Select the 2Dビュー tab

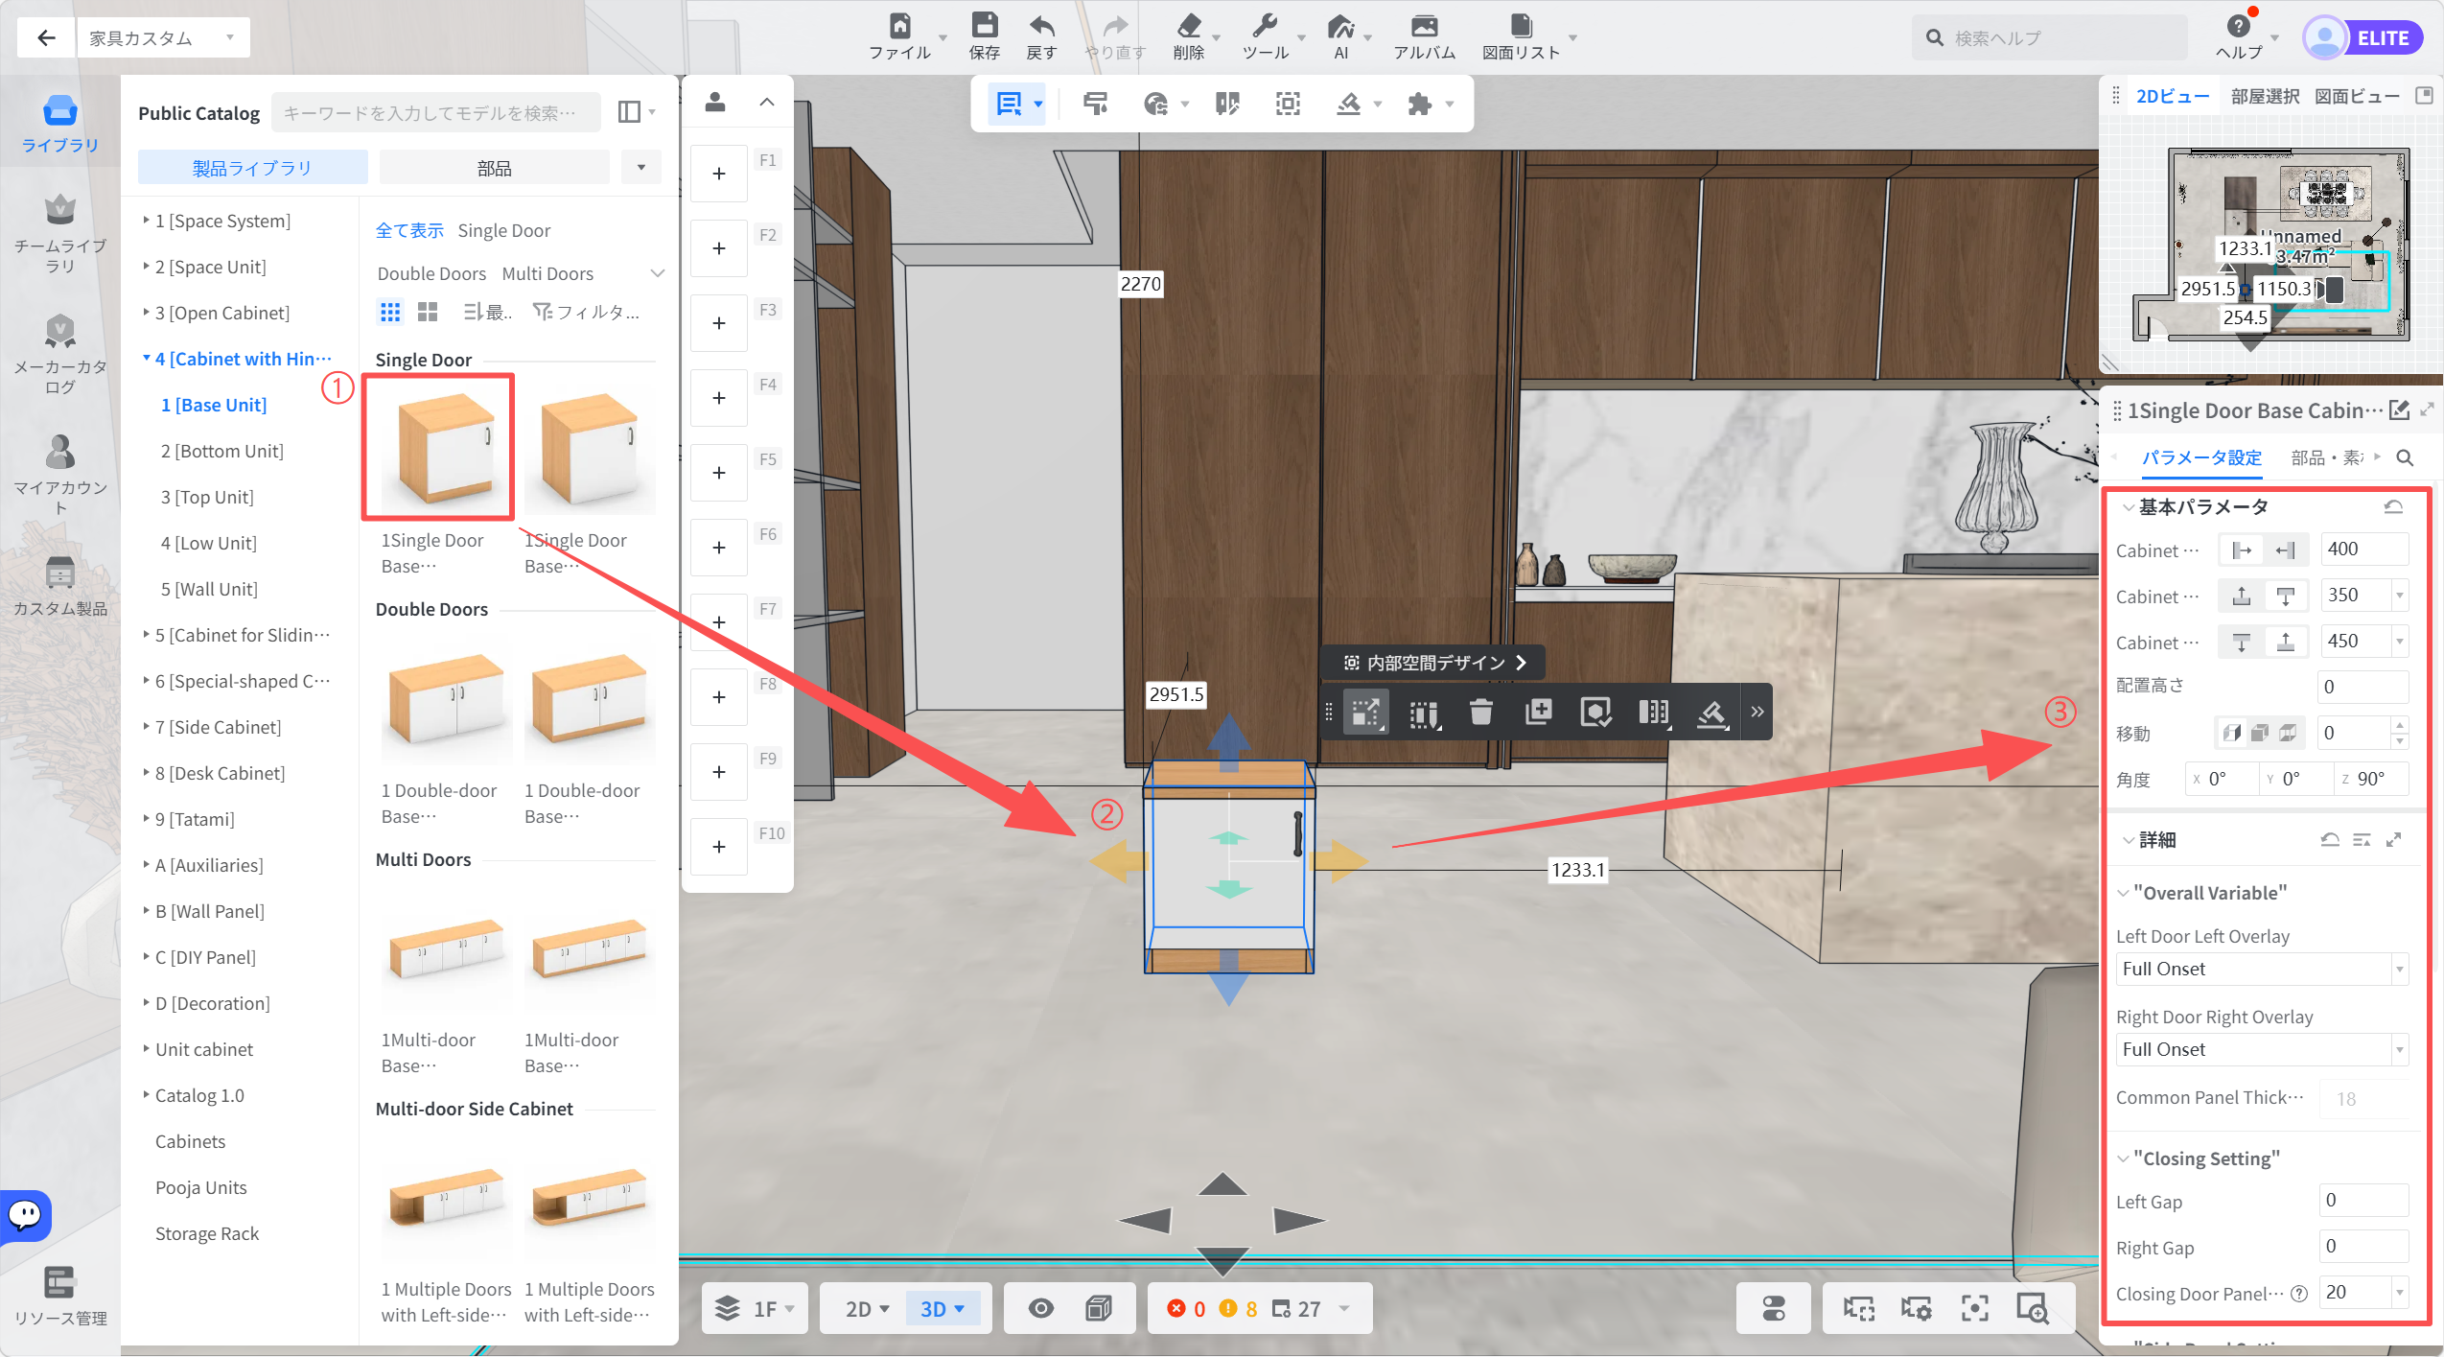[2172, 96]
